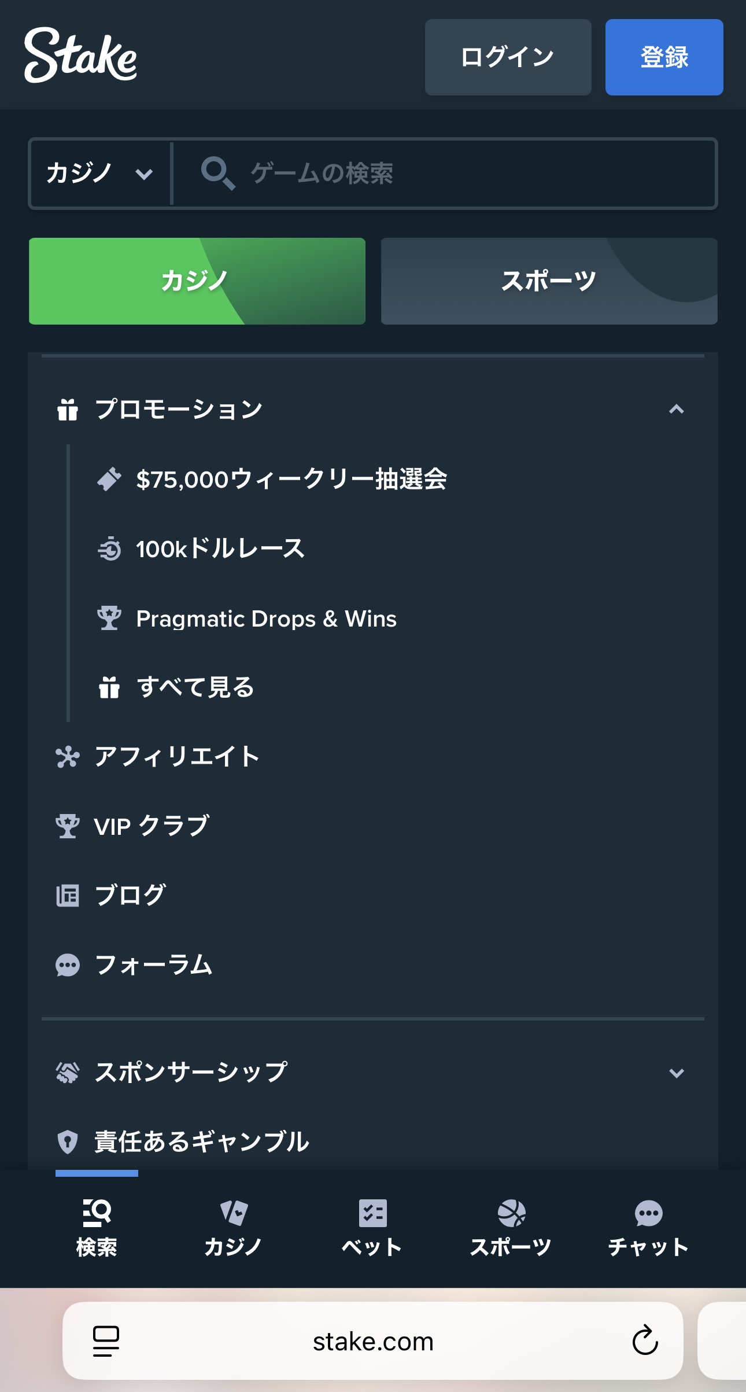The width and height of the screenshot is (746, 1392).
Task: Open $75,000ウィークリー抽選会 promotion
Action: pyautogui.click(x=291, y=480)
